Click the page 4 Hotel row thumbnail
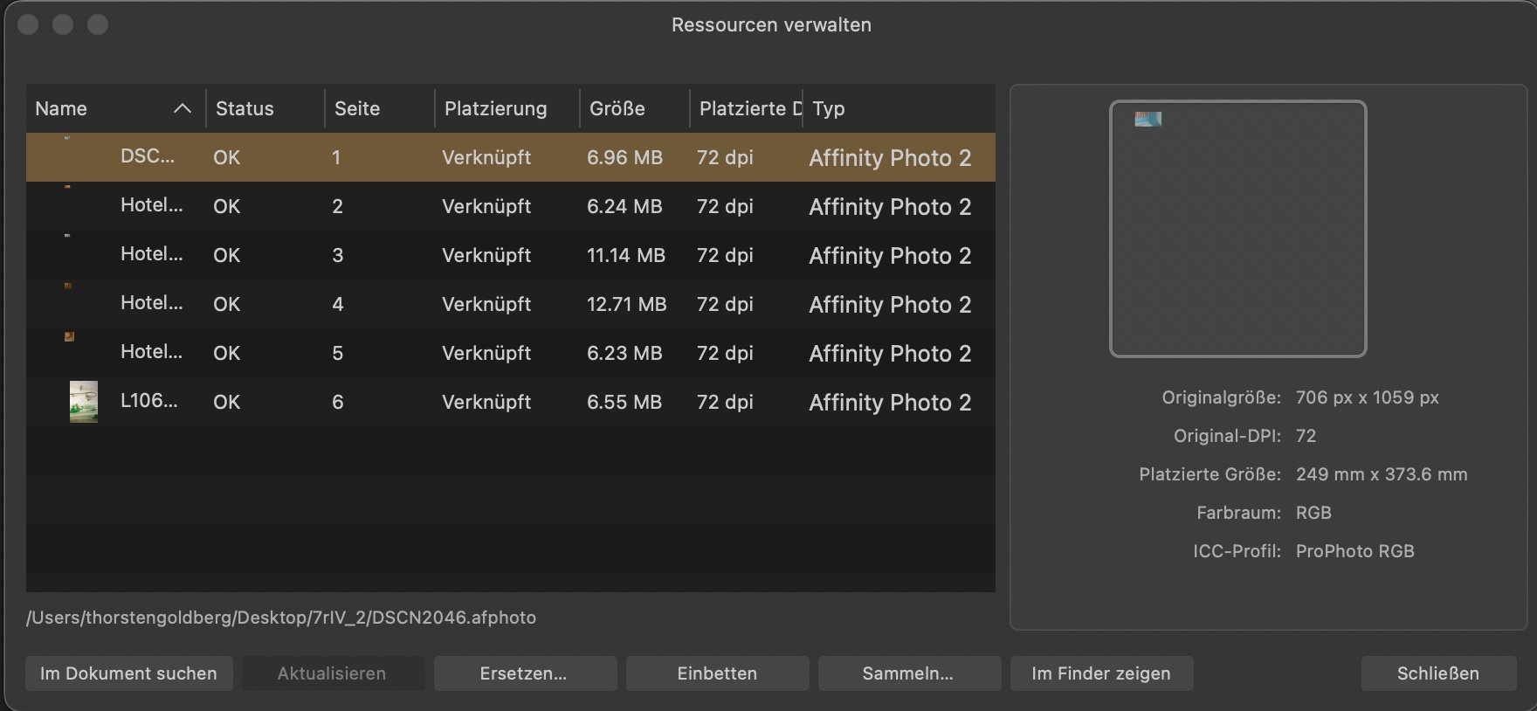The width and height of the screenshot is (1537, 711). point(68,286)
